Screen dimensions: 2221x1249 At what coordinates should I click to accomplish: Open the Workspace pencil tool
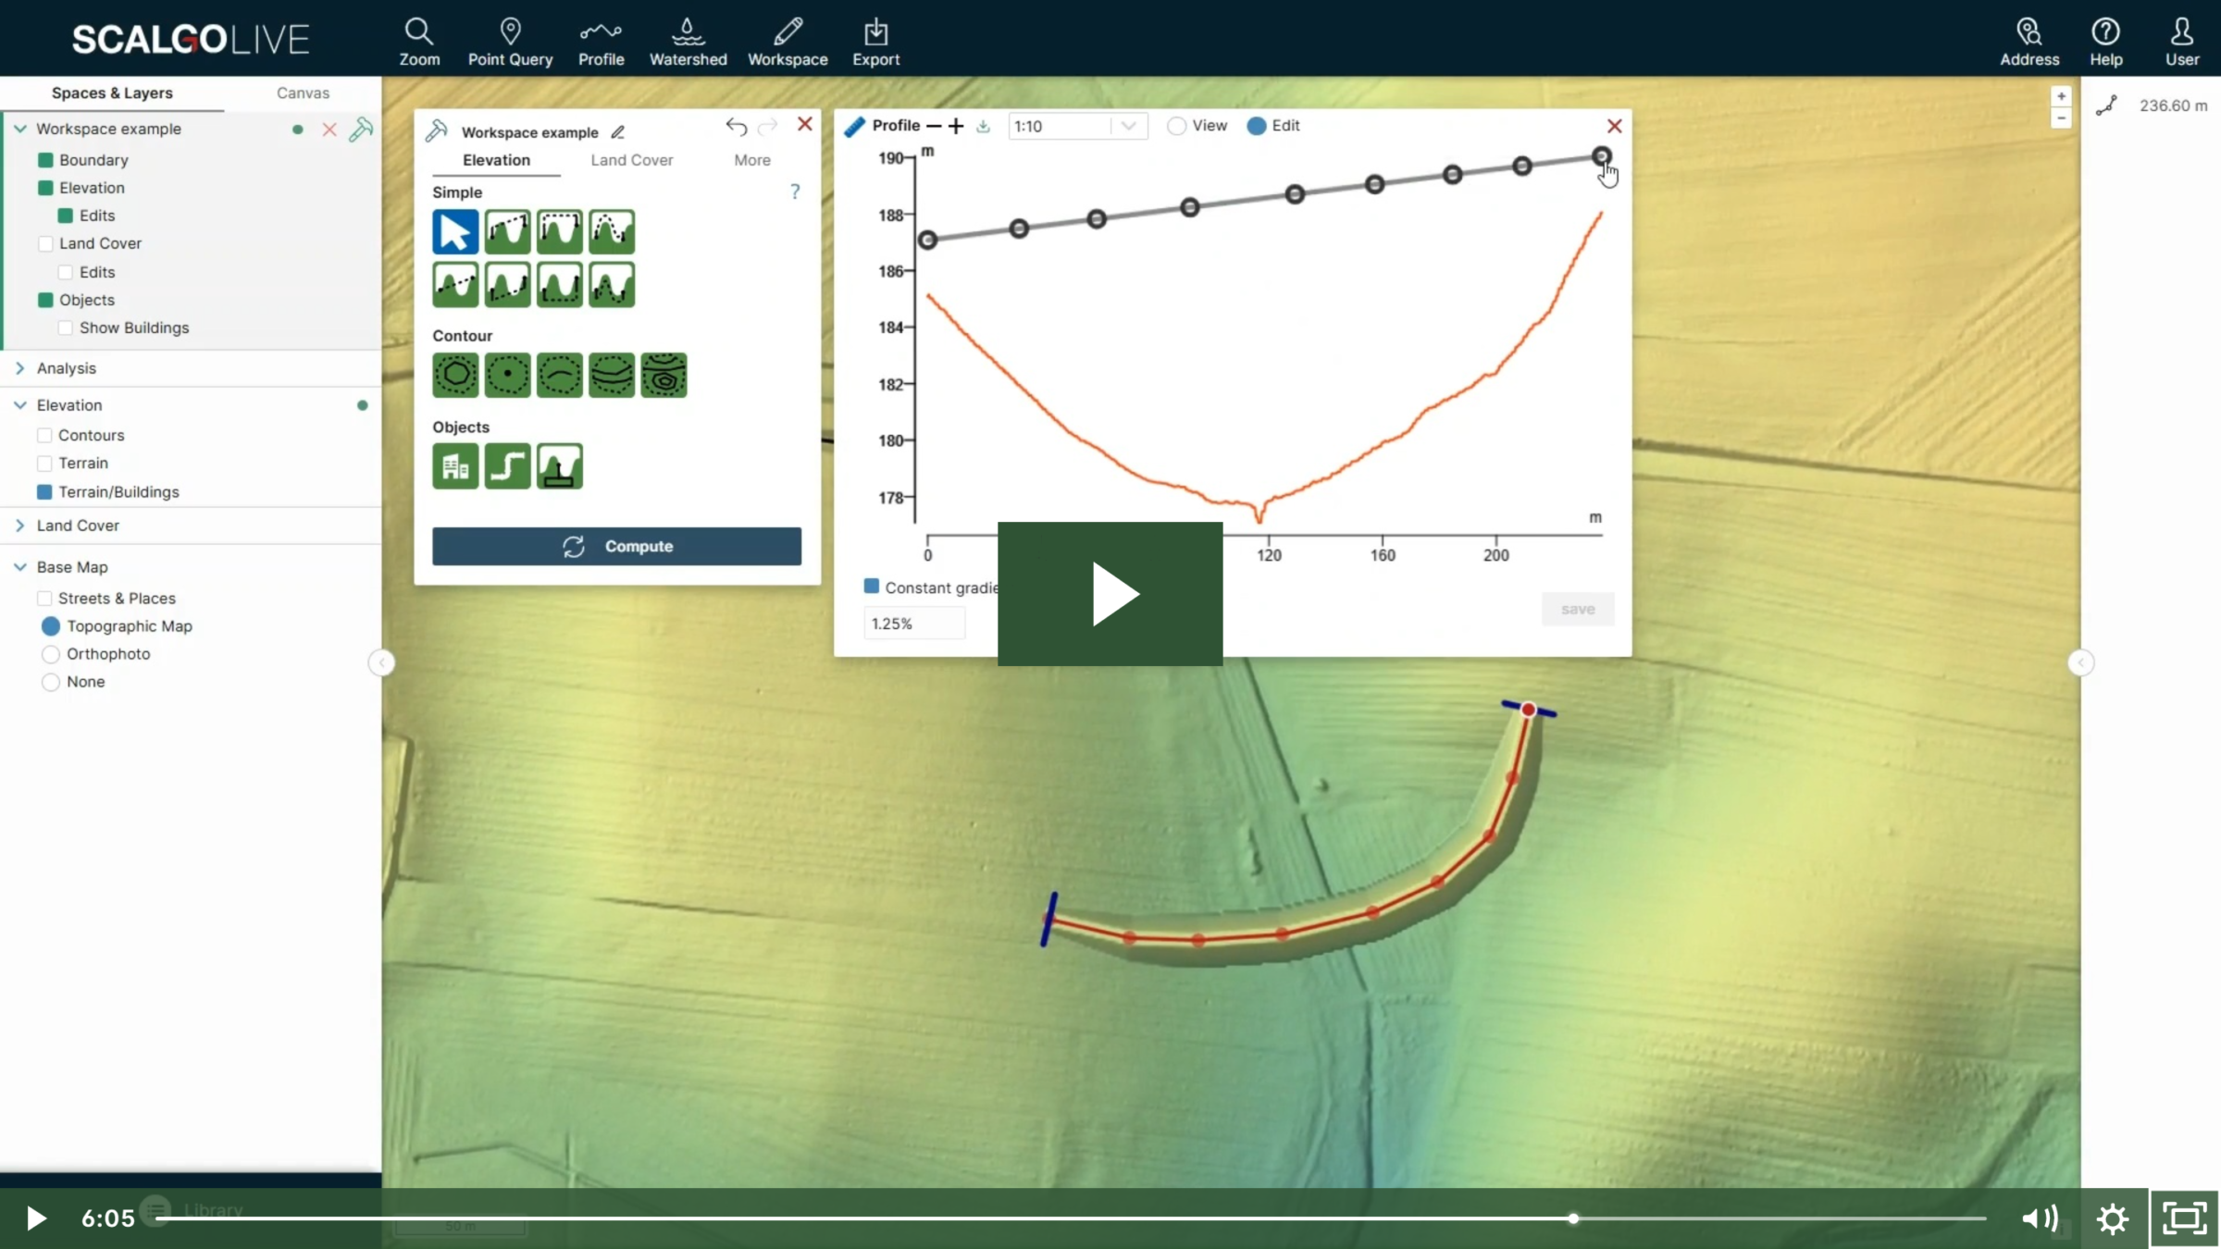point(788,43)
